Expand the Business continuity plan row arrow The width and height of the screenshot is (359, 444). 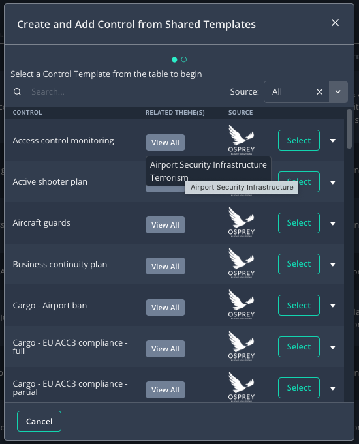pyautogui.click(x=333, y=265)
